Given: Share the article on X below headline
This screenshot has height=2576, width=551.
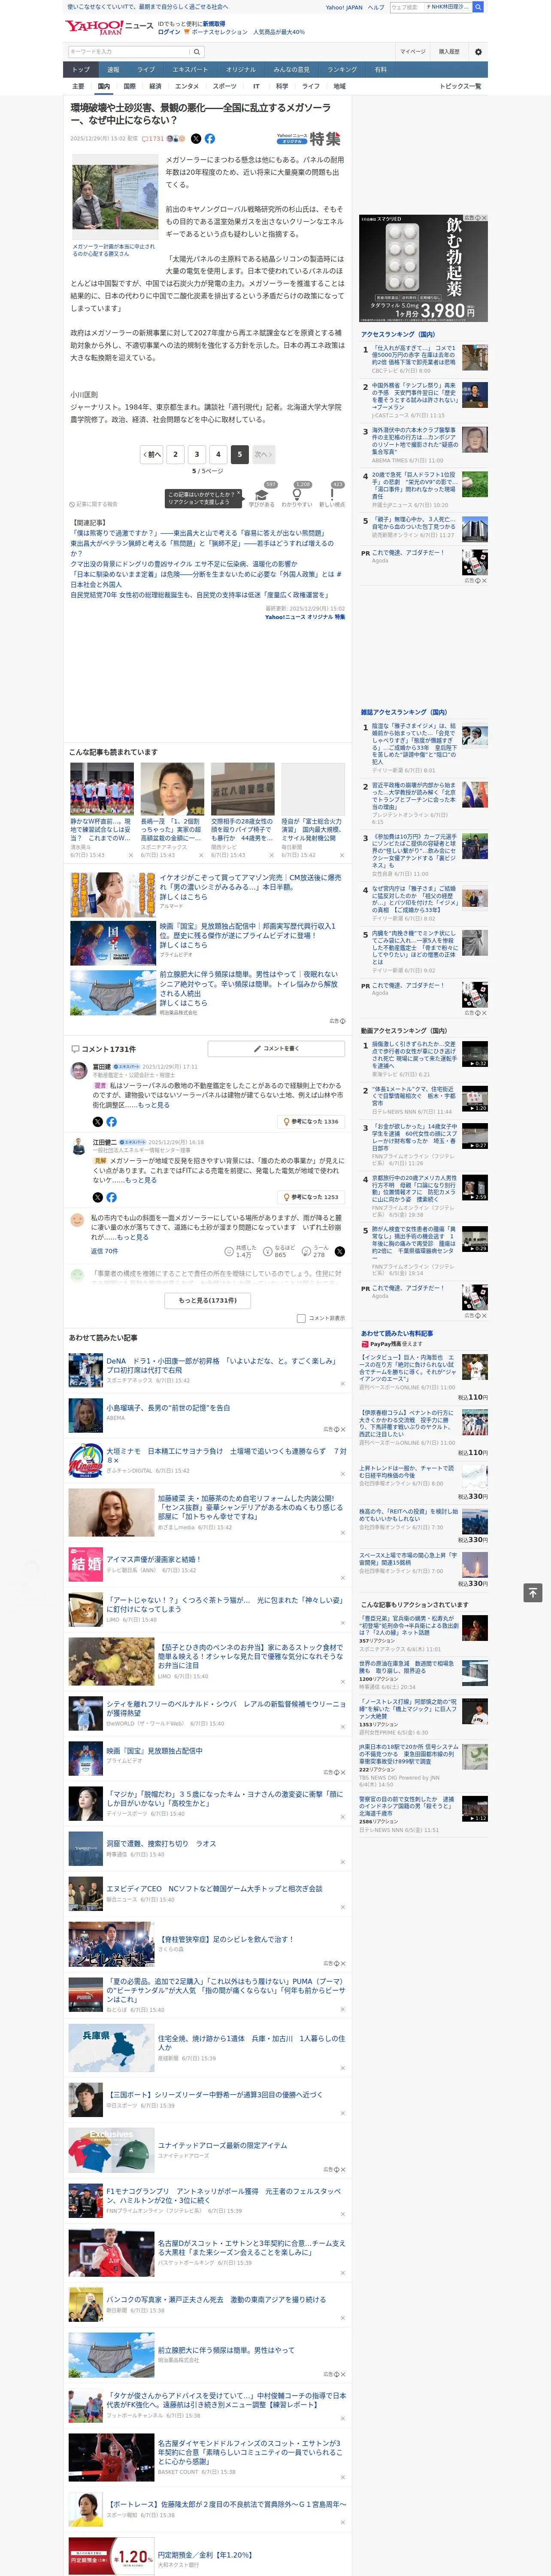Looking at the screenshot, I should click(x=196, y=139).
